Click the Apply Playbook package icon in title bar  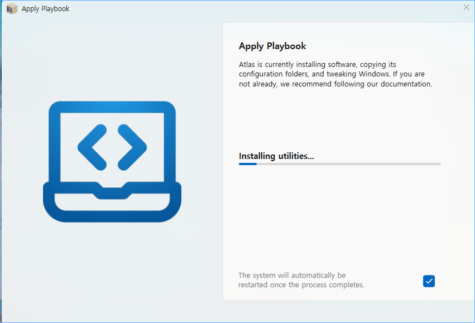12,9
